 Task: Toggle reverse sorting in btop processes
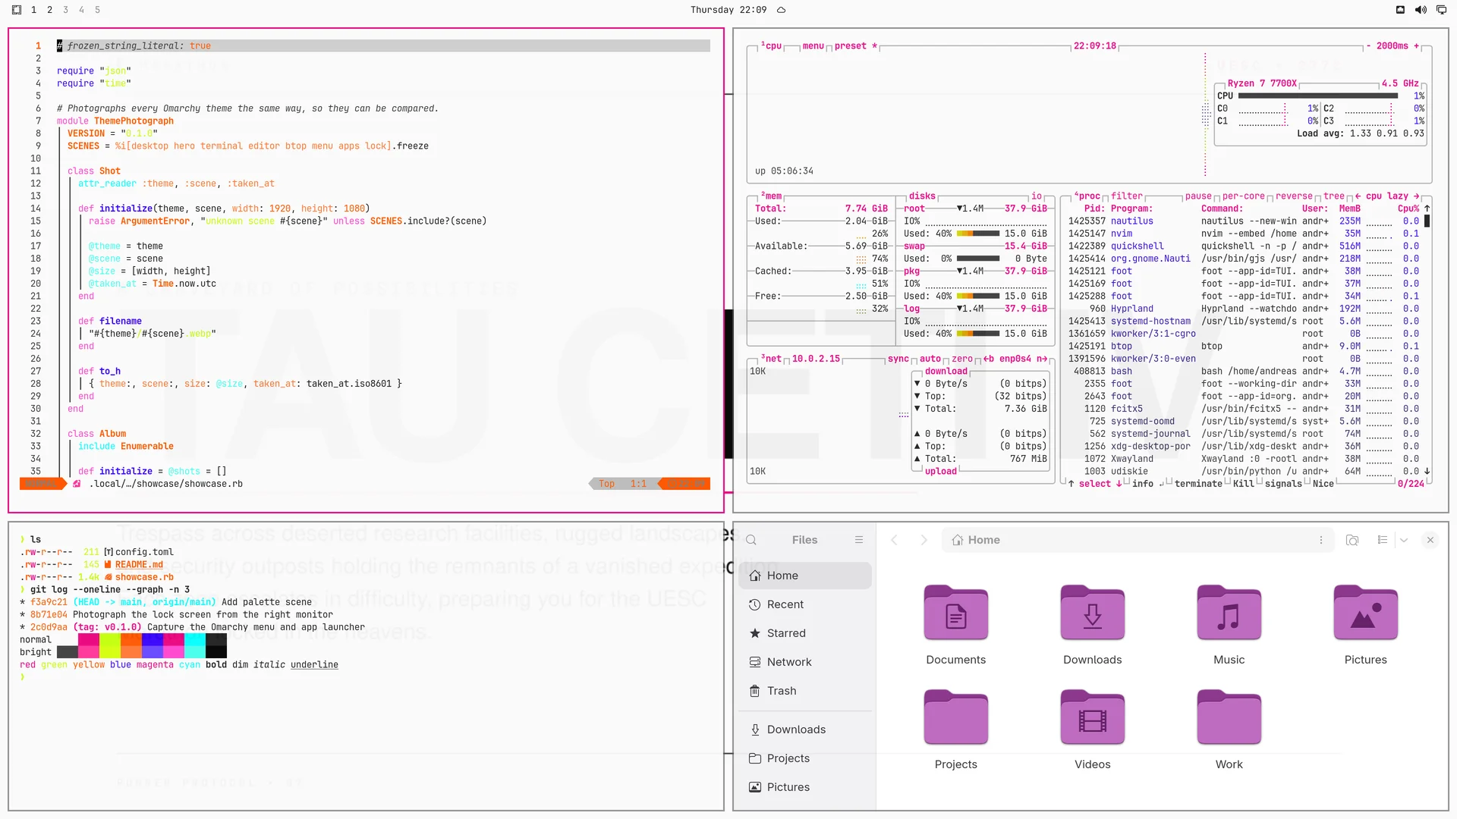point(1294,196)
